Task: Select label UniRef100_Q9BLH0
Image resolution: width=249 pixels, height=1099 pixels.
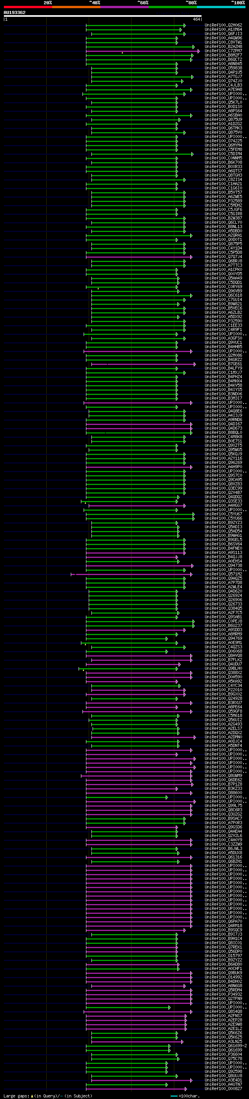Action: tap(223, 668)
